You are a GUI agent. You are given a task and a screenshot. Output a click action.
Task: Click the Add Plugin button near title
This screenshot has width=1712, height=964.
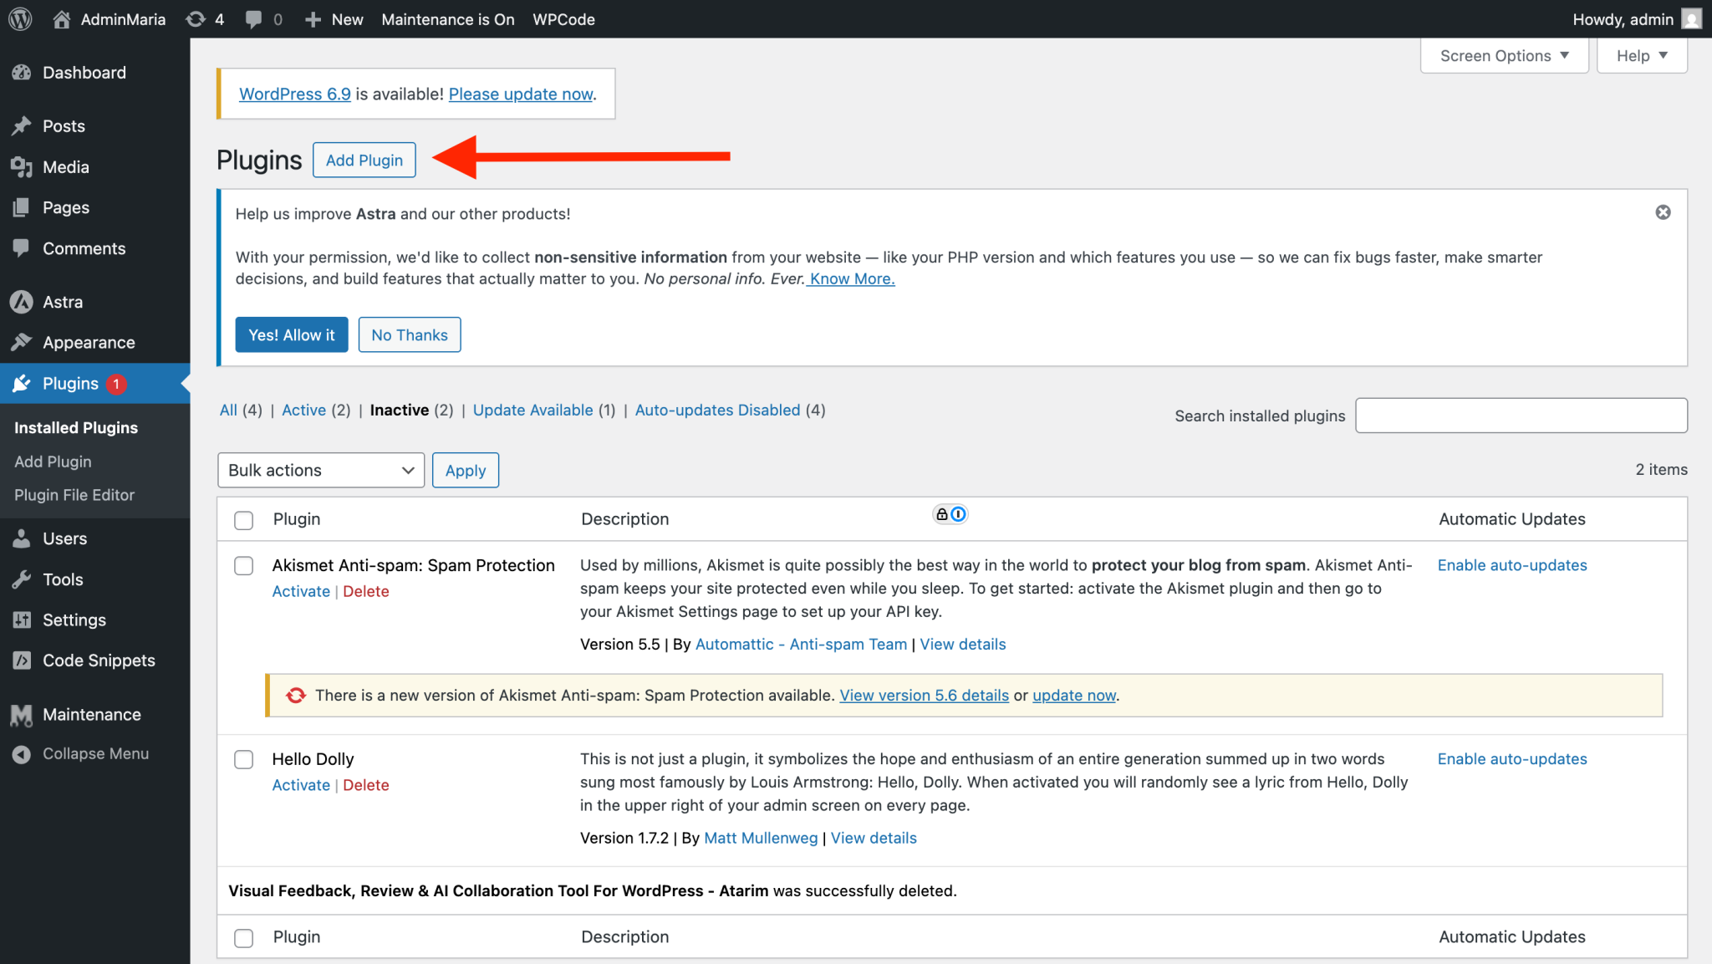[364, 160]
